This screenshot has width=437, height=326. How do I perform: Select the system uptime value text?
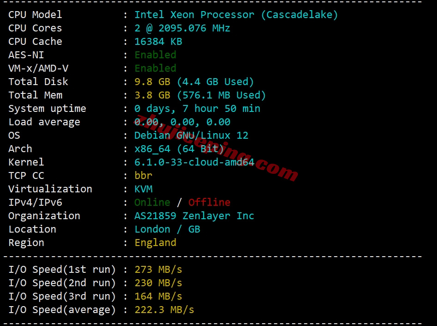coord(197,109)
